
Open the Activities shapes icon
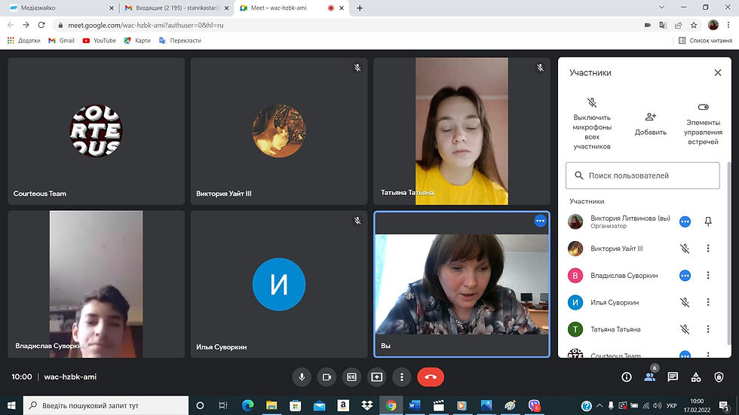point(695,377)
